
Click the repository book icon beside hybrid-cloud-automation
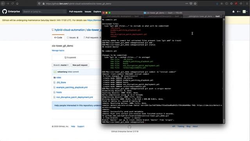click(x=53, y=30)
